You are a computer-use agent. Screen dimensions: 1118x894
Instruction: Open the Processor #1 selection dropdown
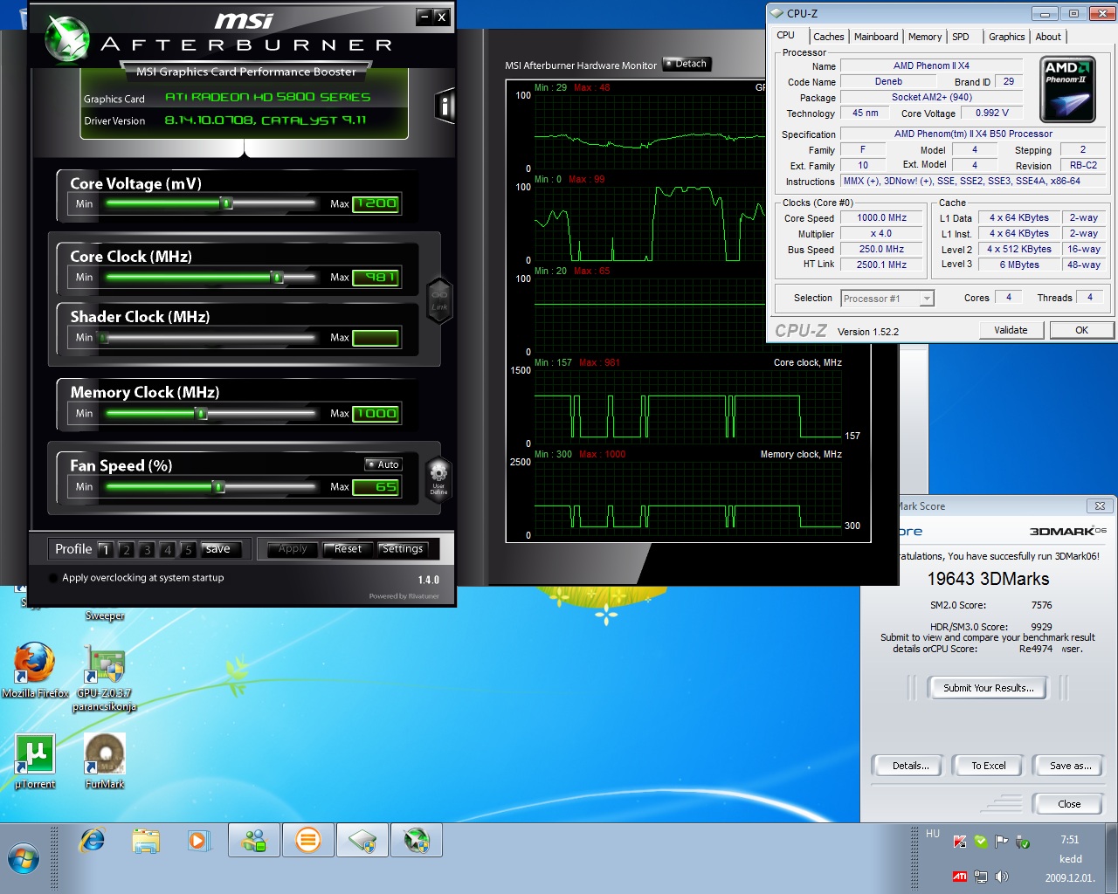pos(887,299)
